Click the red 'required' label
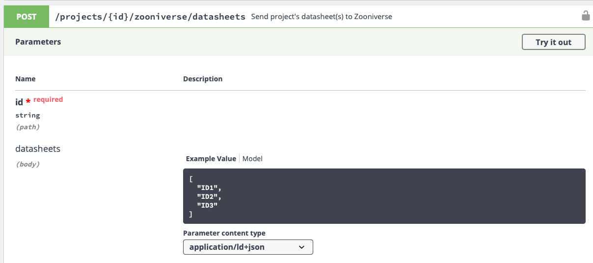The height and width of the screenshot is (263, 593). [x=48, y=99]
